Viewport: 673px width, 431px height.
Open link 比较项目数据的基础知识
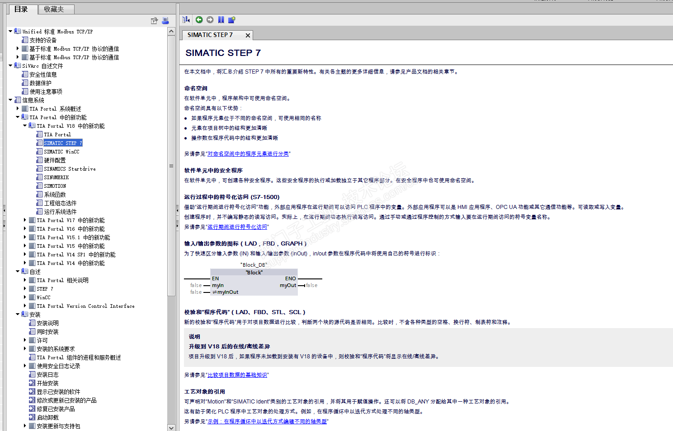tap(237, 375)
